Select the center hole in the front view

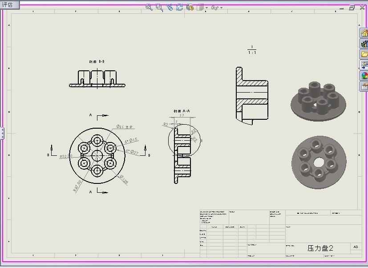(97, 155)
